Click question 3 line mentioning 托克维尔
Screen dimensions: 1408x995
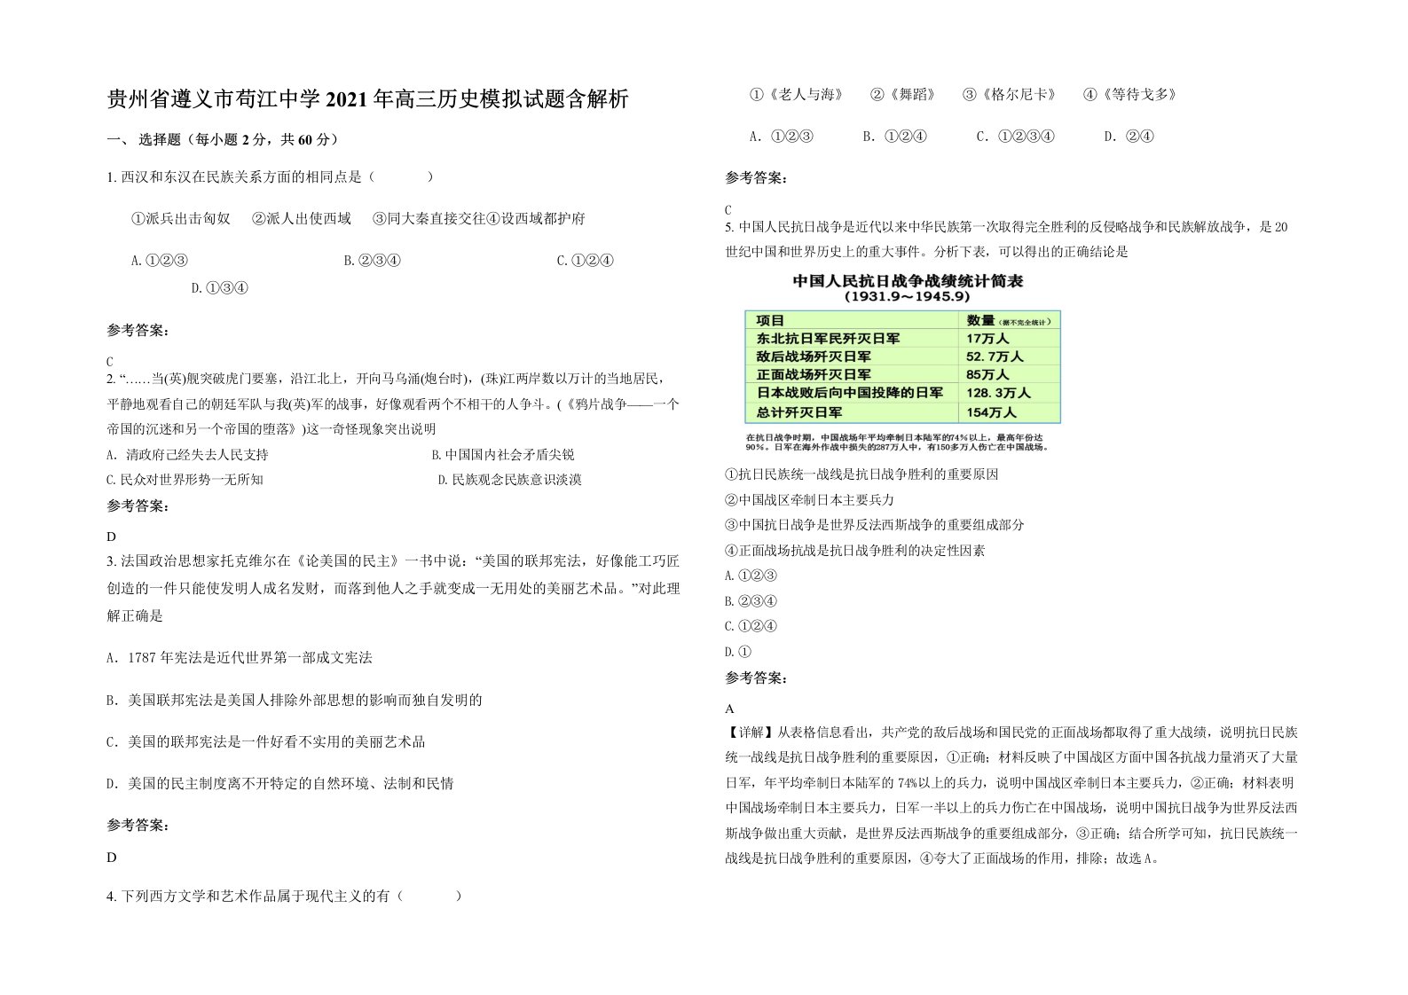click(x=393, y=561)
